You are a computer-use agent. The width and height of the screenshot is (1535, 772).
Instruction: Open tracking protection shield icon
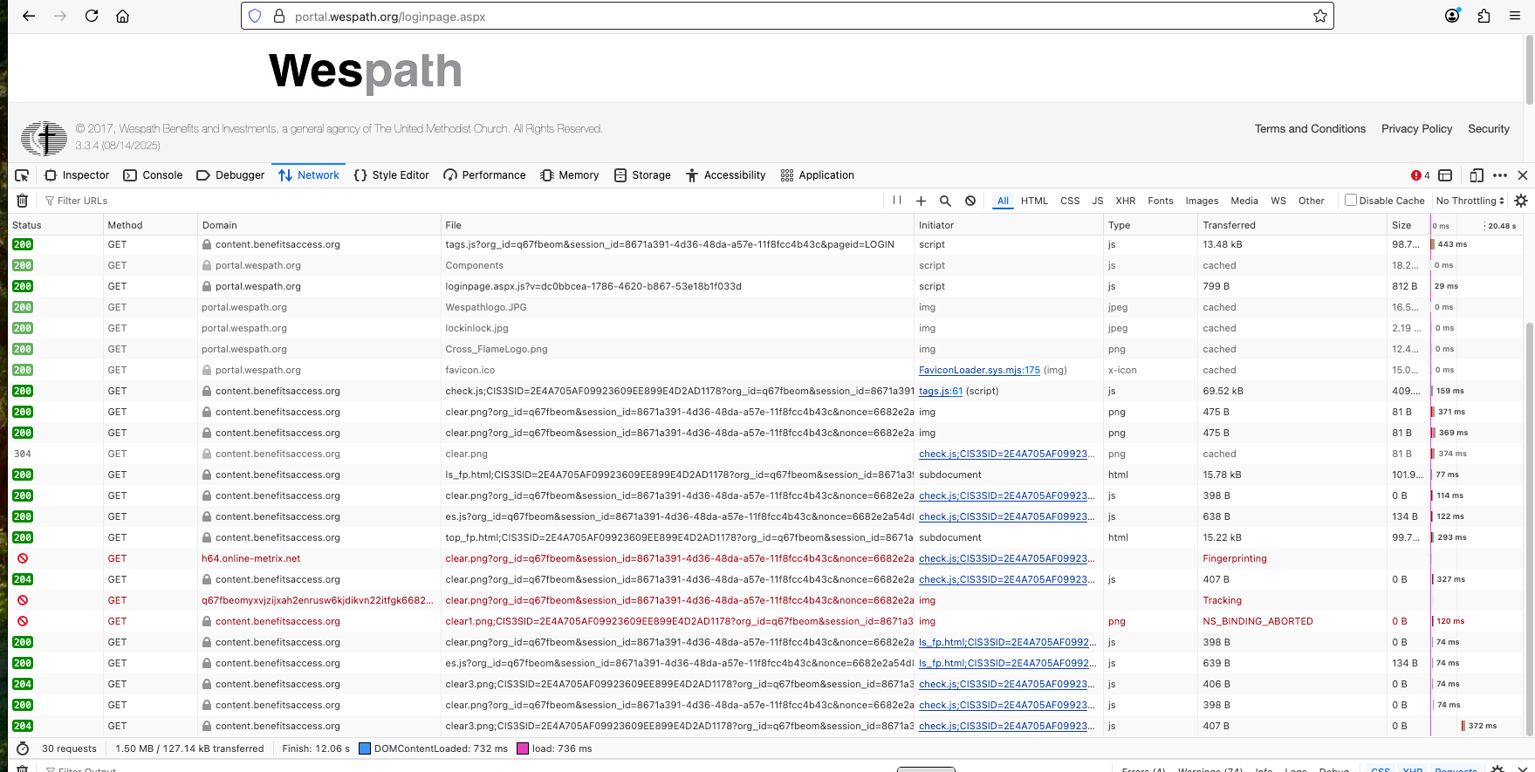[x=255, y=16]
